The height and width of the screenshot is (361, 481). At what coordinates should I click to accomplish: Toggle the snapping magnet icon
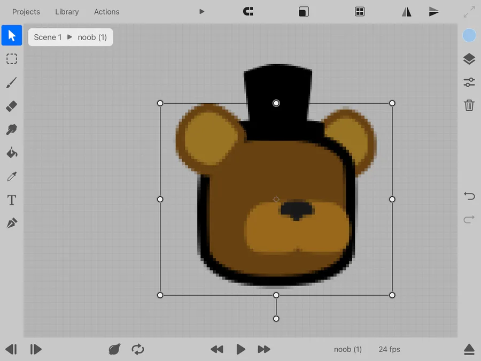[x=248, y=12]
